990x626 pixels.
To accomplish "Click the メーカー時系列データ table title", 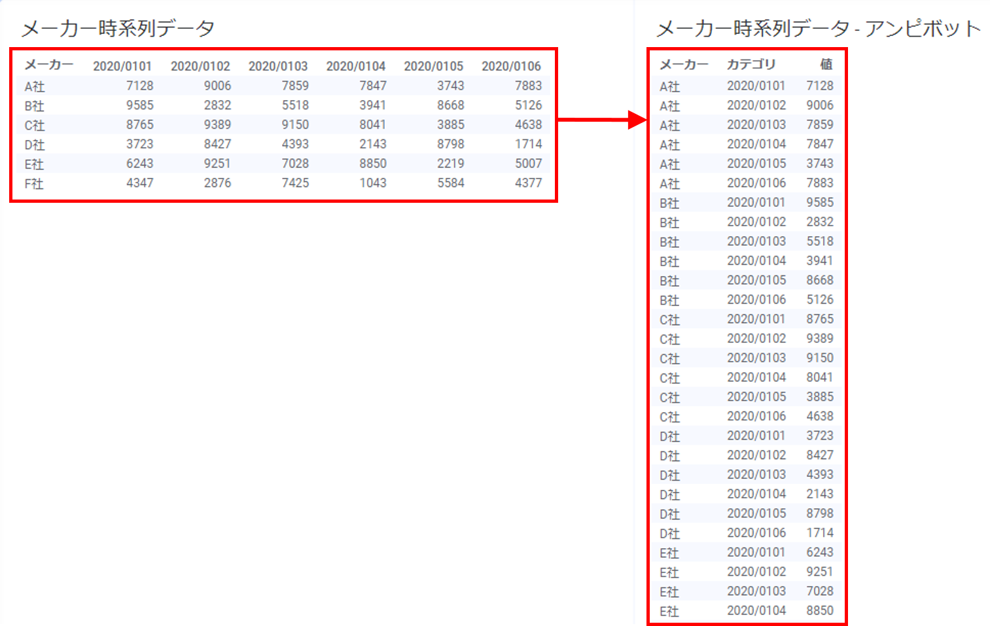I will tap(118, 28).
